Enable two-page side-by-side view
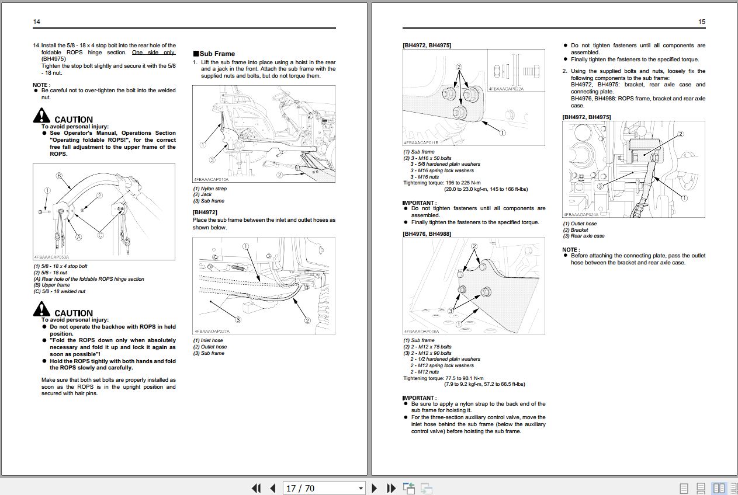 (x=718, y=488)
